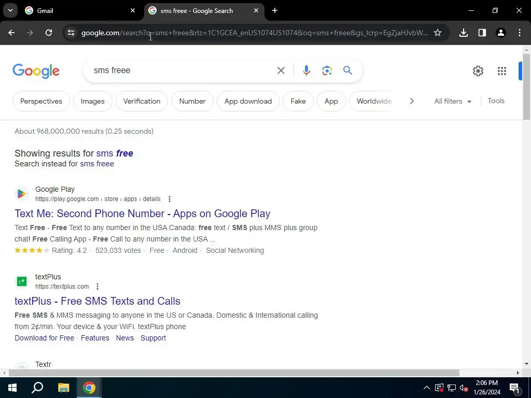This screenshot has width=531, height=398.
Task: Bookmark this page with star icon
Action: click(x=438, y=33)
